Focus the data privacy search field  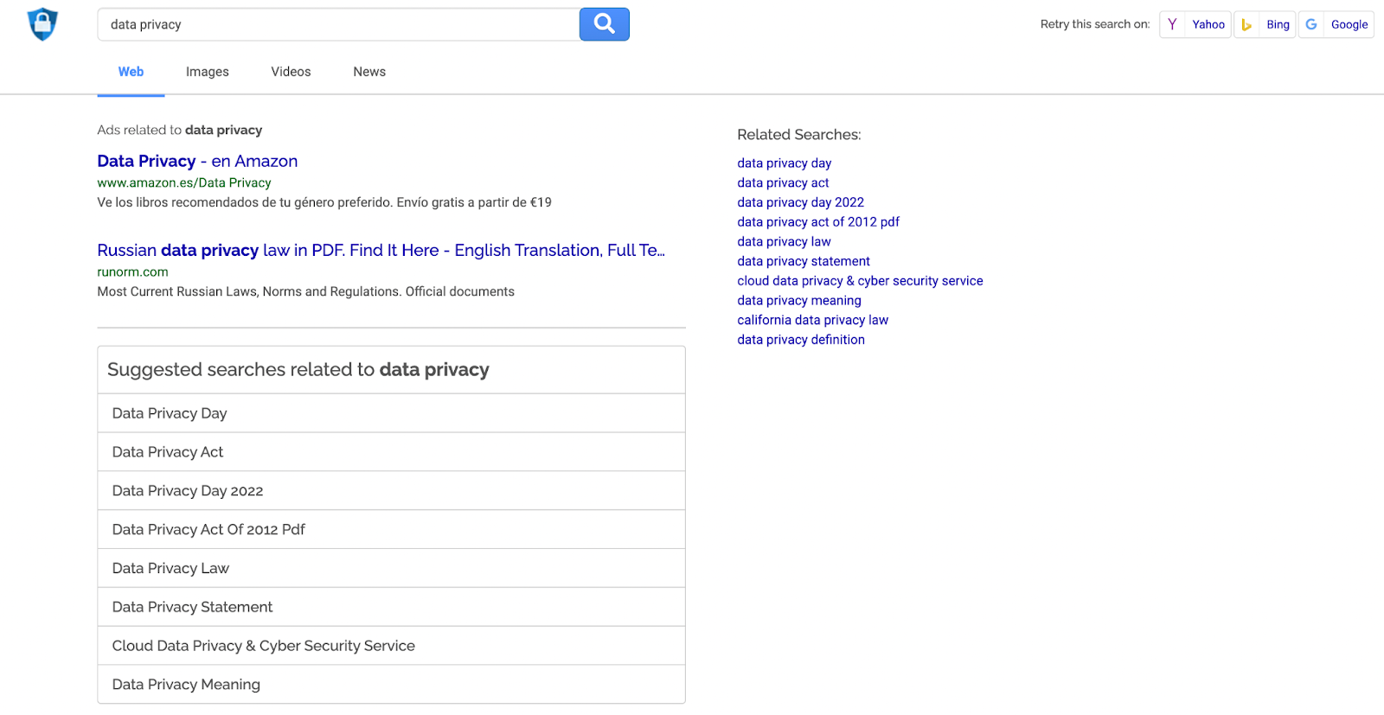point(337,24)
